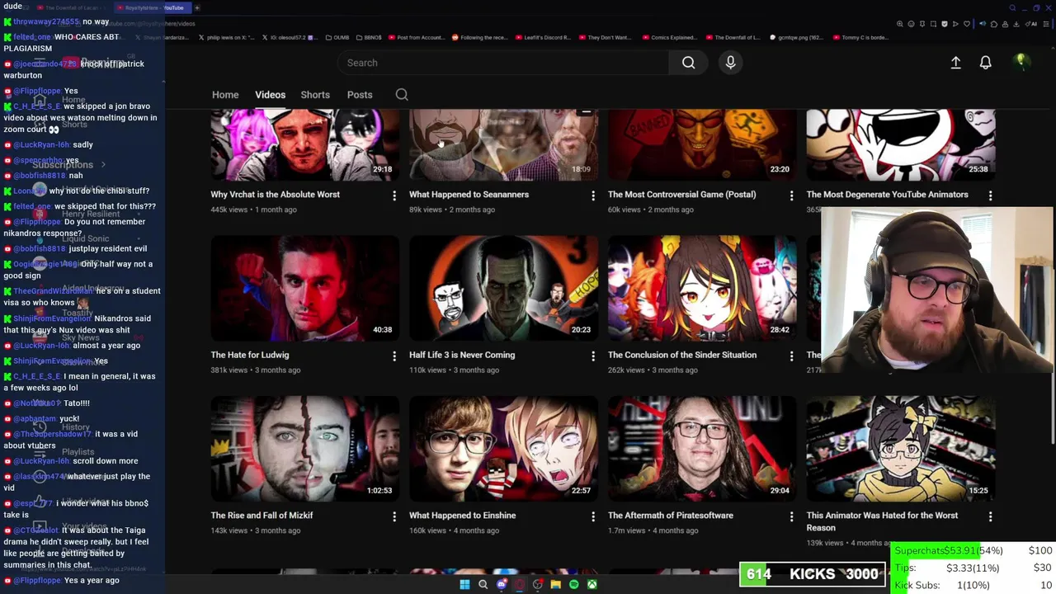Viewport: 1056px width, 594px height.
Task: Open the Windows Start menu
Action: 464,584
